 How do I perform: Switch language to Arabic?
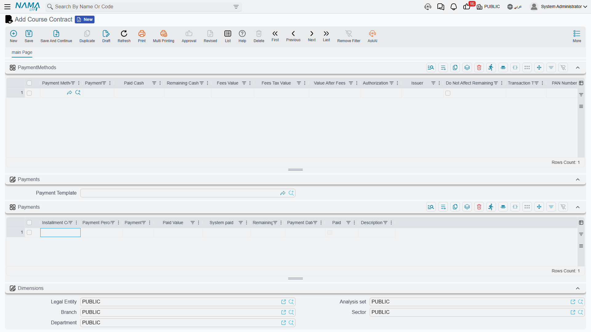pyautogui.click(x=515, y=6)
